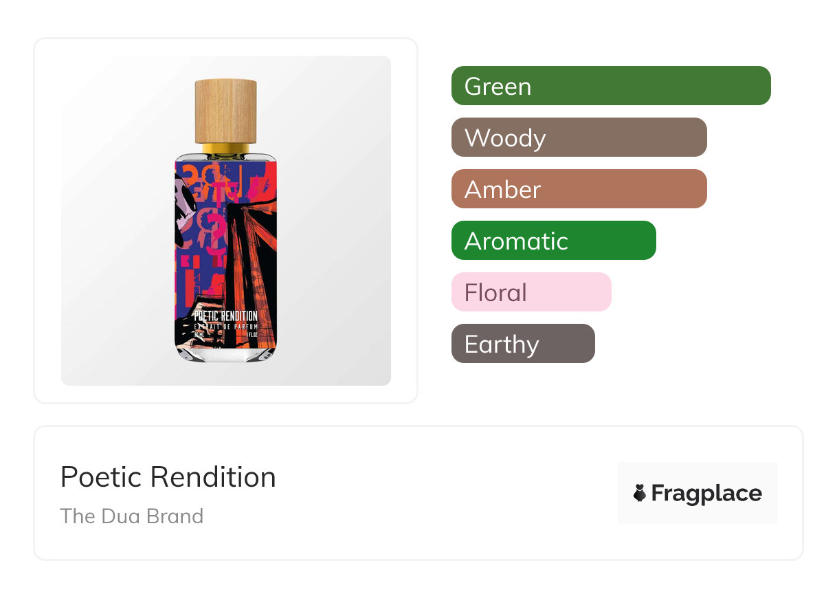Screen dimensions: 837x594
Task: Click the pink Floral accord bar
Action: tap(531, 292)
